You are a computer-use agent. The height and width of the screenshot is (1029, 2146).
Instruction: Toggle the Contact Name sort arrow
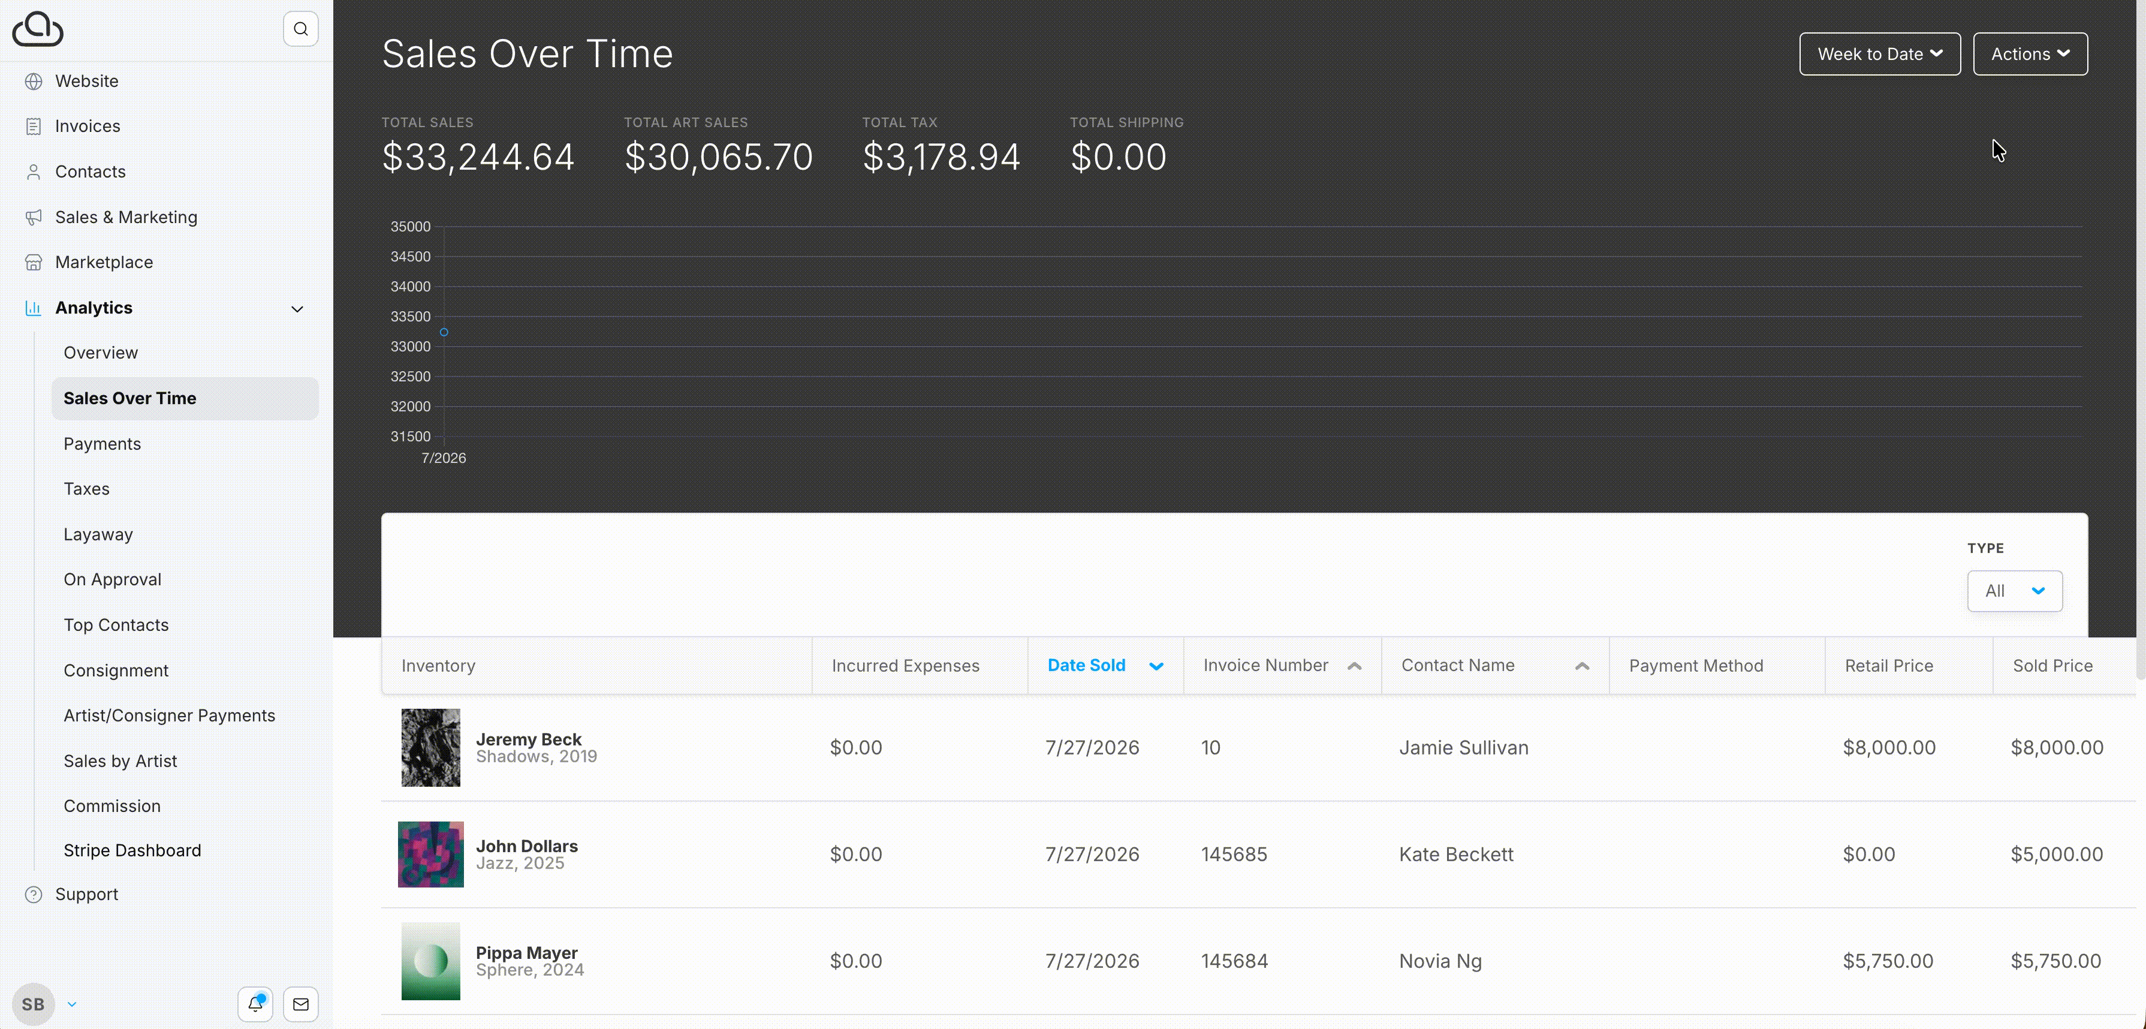(x=1582, y=666)
